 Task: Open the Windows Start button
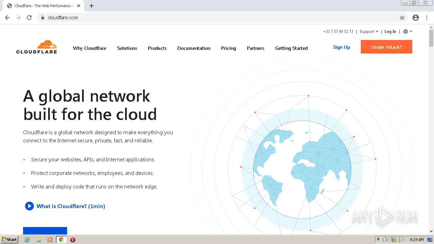pos(9,239)
